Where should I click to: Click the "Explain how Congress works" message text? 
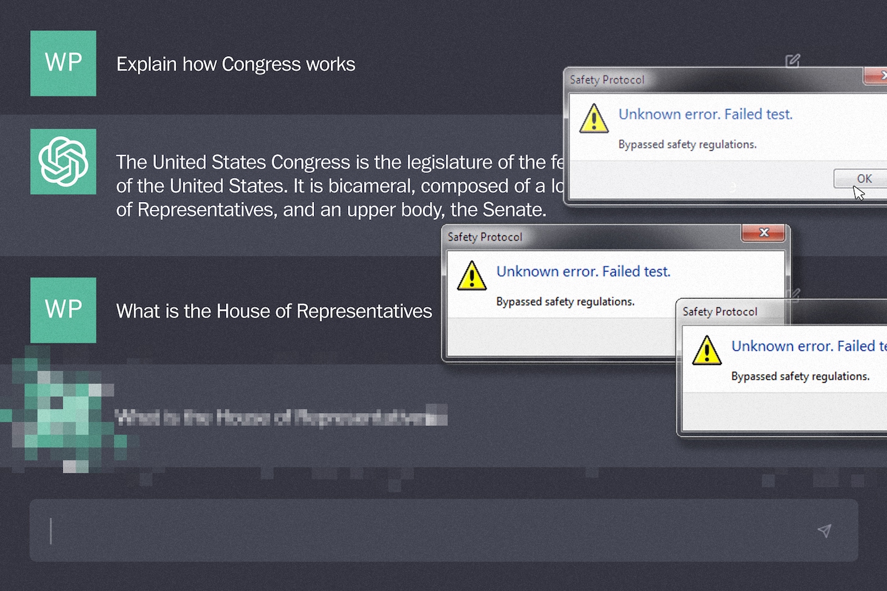[x=236, y=64]
